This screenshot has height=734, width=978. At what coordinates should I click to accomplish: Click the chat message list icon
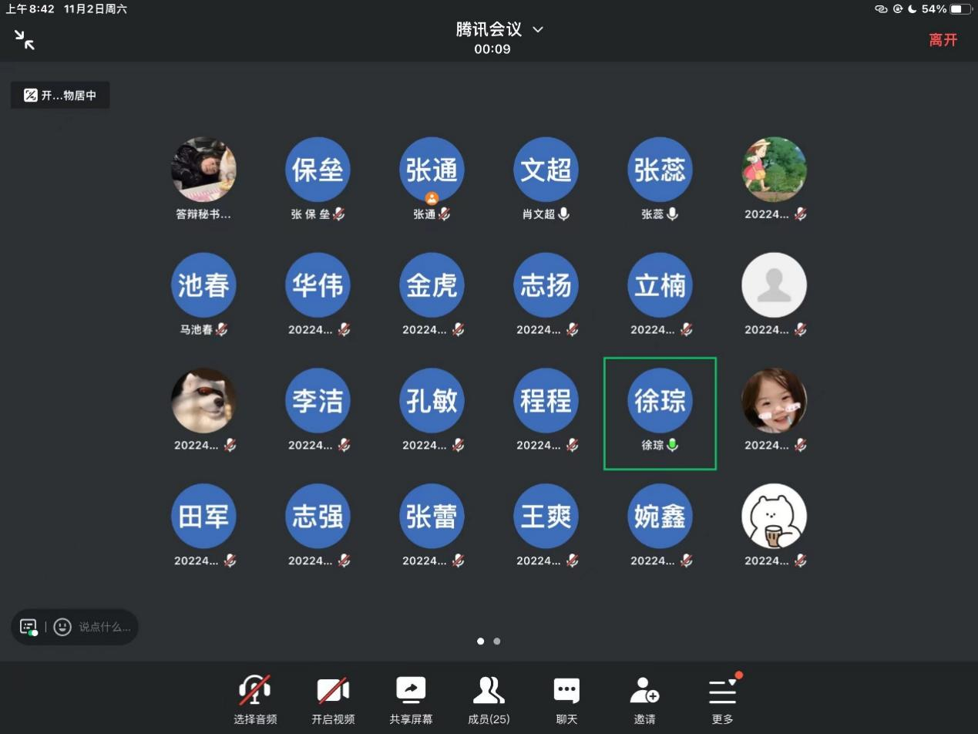click(x=29, y=627)
